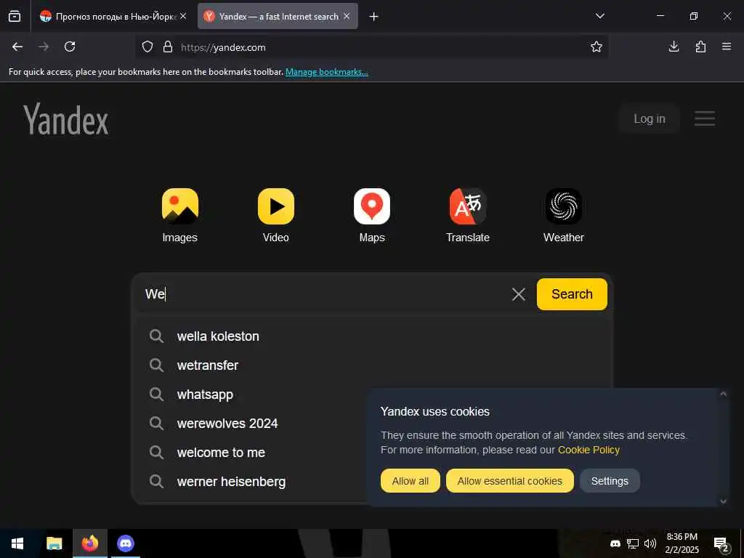Open Windows Start menu
Image resolution: width=744 pixels, height=558 pixels.
[17, 543]
